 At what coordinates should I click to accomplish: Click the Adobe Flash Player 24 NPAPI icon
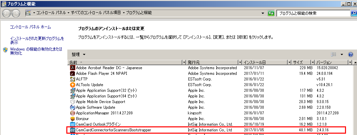72,73
